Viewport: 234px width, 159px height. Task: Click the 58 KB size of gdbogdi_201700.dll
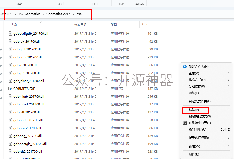pyautogui.click(x=154, y=120)
